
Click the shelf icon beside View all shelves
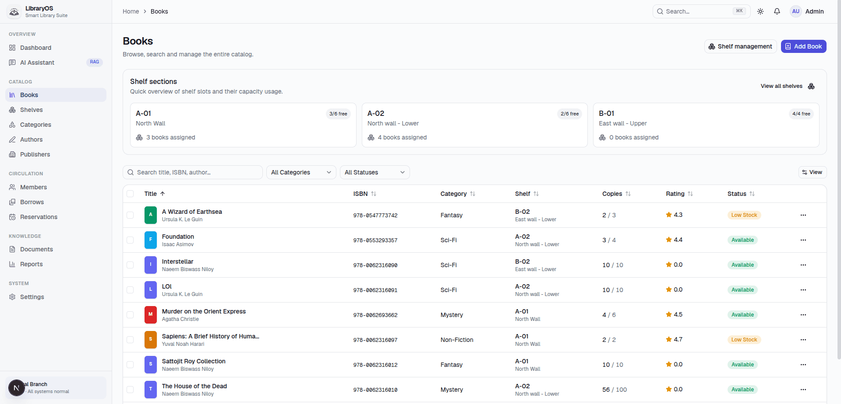click(811, 86)
